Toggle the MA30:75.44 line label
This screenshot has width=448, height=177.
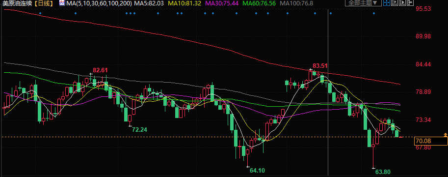(x=222, y=3)
